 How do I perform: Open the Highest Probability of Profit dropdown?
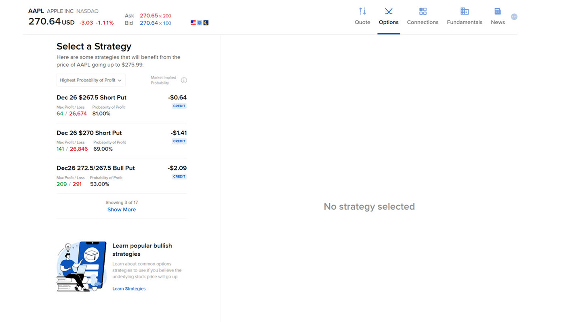click(90, 80)
